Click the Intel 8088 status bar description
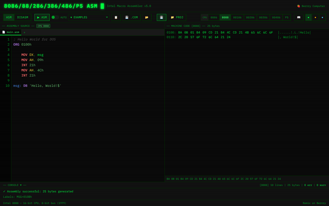Image resolution: width=329 pixels, height=206 pixels. click(x=35, y=203)
